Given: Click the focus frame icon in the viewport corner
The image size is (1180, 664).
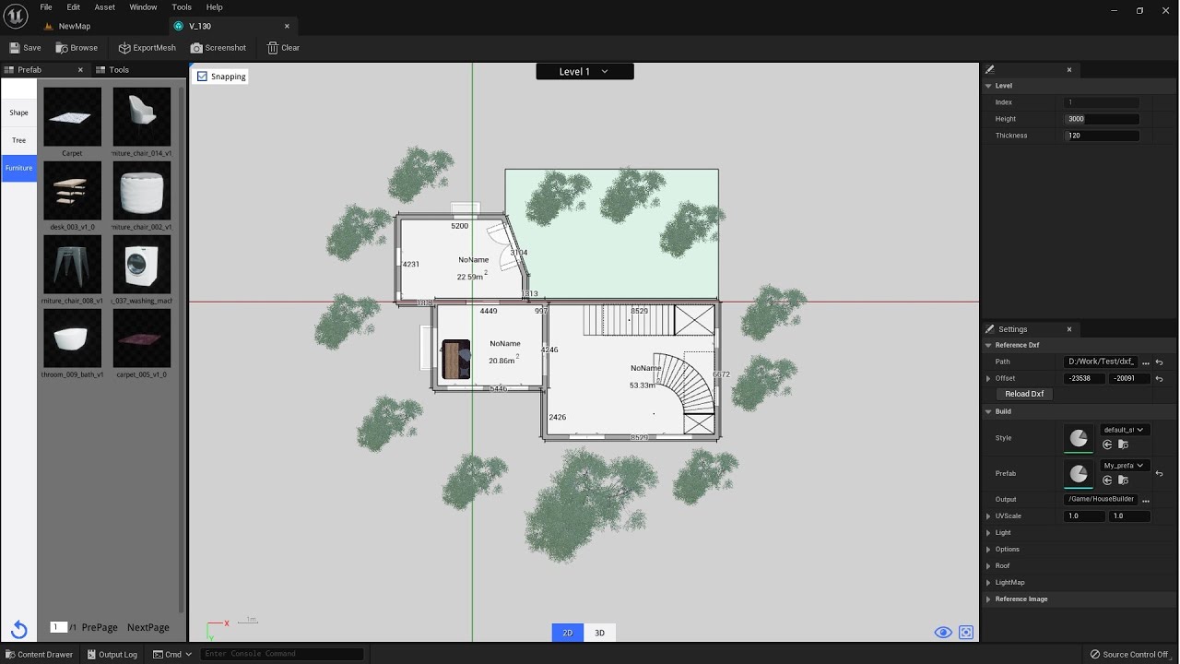Looking at the screenshot, I should (966, 633).
